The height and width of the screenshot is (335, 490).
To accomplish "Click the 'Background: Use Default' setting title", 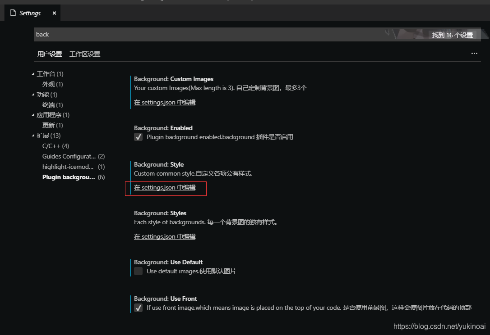I will tap(168, 262).
